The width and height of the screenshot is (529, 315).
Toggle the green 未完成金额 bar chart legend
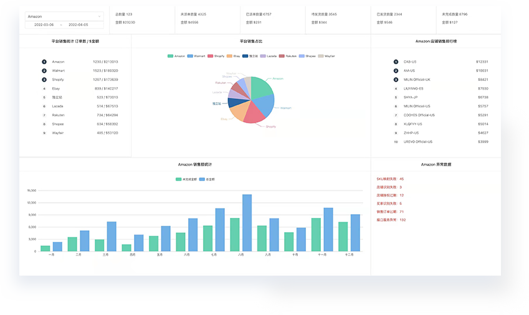(186, 179)
